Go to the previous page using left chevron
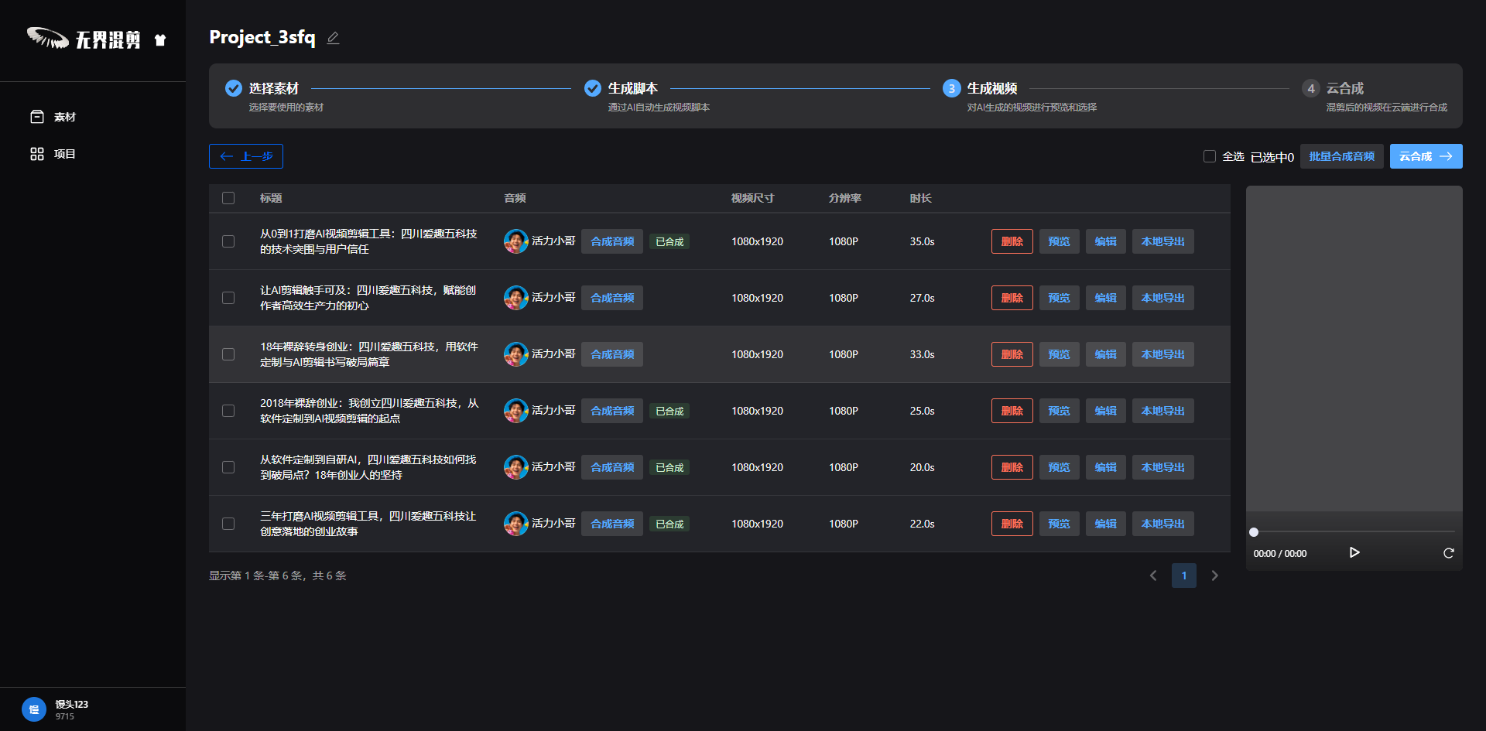Screen dimensions: 1486x731 1153,576
